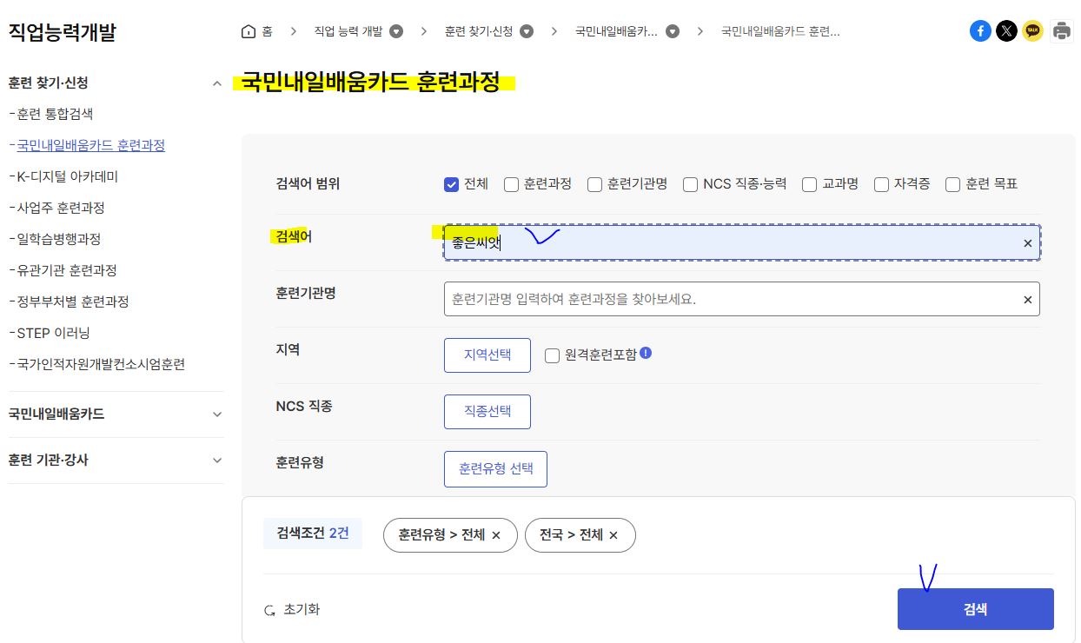Collapse the 훈련 찾기·신청 sidebar section
Screen dimensions: 1081x643
(216, 83)
